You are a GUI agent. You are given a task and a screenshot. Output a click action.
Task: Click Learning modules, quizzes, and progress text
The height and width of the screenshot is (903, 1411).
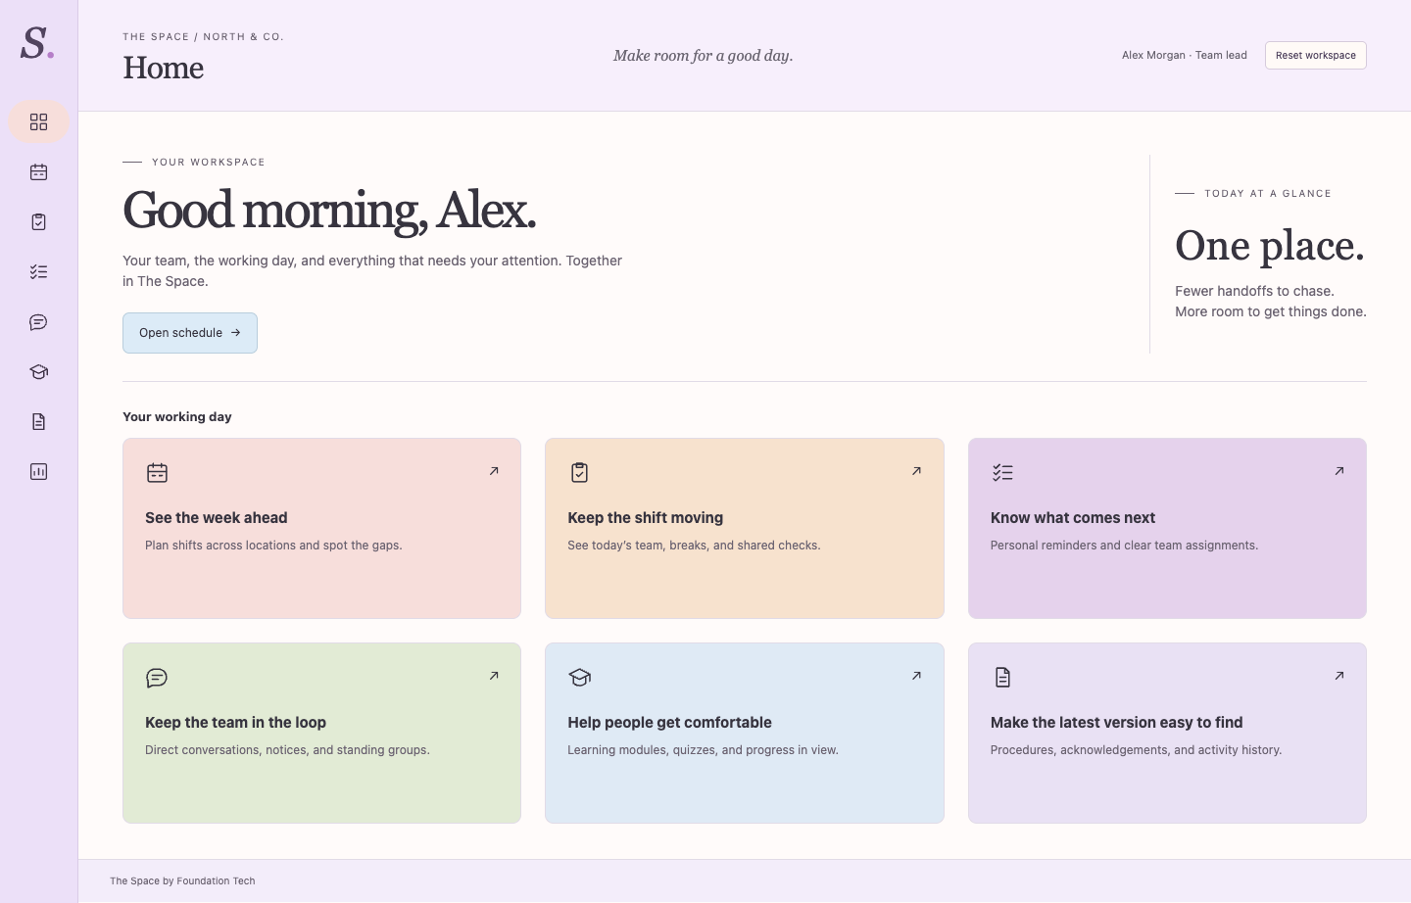tap(703, 750)
